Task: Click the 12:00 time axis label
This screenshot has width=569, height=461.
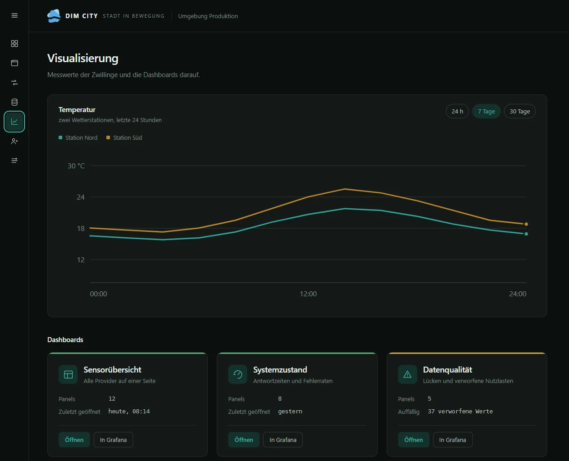Action: tap(308, 294)
